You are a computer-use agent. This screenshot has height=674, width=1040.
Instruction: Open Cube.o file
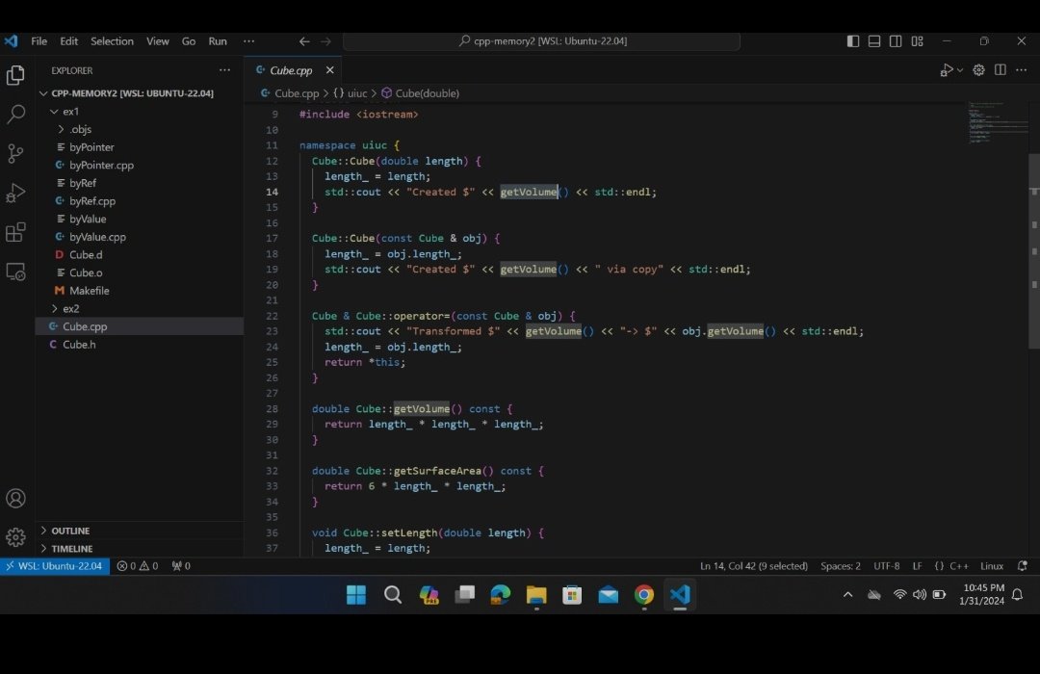140,272
